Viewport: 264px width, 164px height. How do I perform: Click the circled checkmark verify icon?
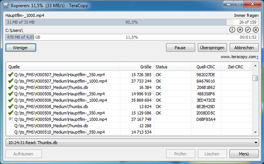[x=248, y=30]
